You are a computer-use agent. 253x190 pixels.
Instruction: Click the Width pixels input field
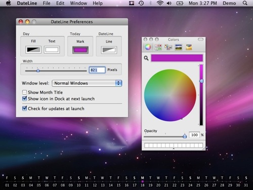click(x=97, y=70)
